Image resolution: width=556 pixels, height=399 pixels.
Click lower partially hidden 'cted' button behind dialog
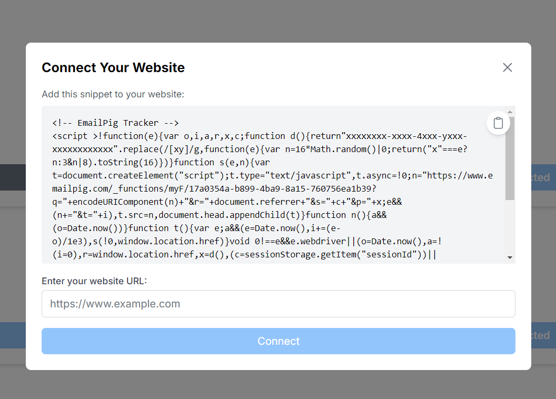(543, 335)
